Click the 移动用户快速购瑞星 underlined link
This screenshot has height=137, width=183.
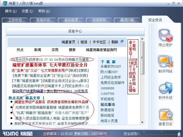[50, 91]
